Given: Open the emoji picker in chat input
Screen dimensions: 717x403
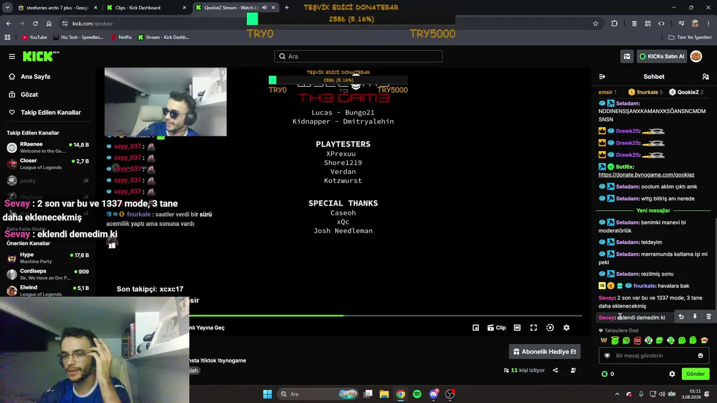Looking at the screenshot, I should pos(700,355).
